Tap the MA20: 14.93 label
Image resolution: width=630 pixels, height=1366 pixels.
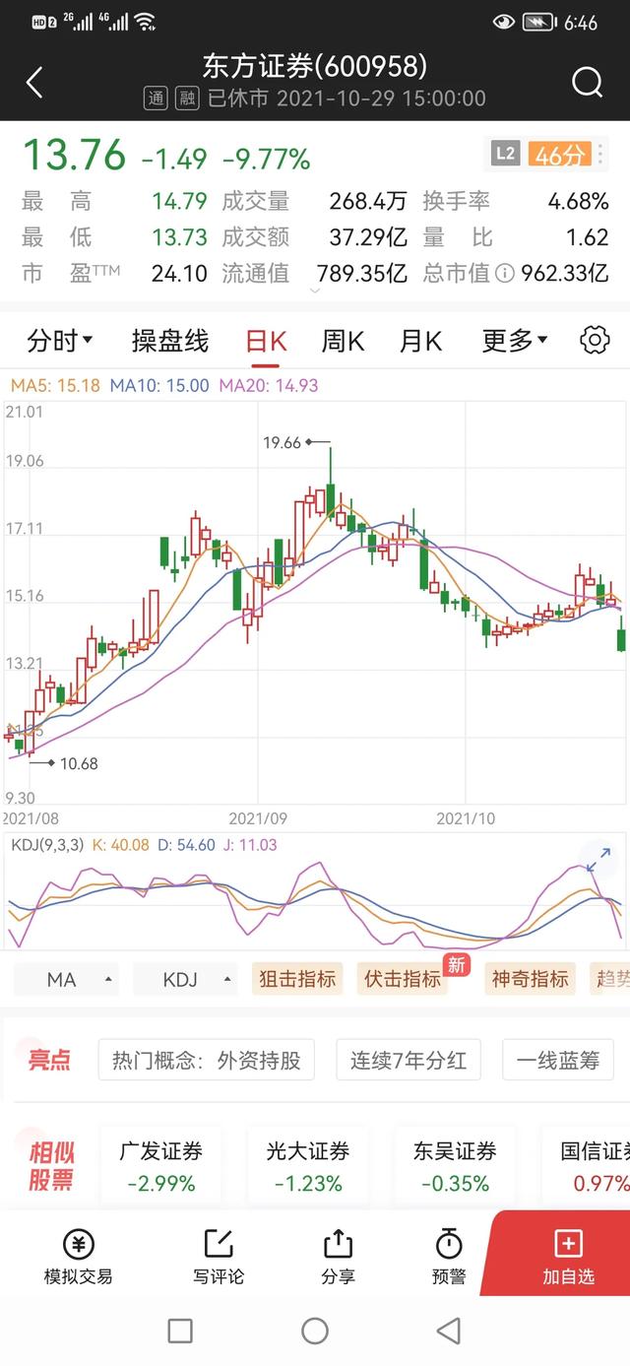tap(269, 385)
